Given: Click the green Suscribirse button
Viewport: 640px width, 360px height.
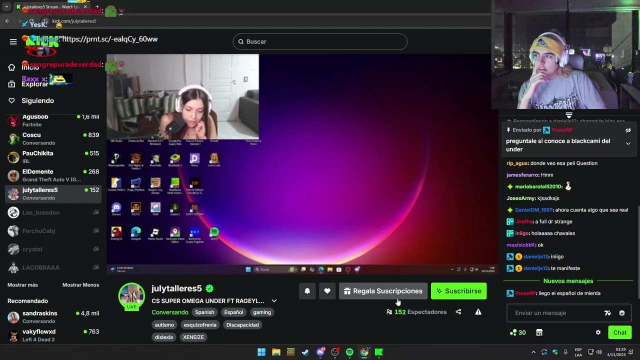Looking at the screenshot, I should point(458,291).
